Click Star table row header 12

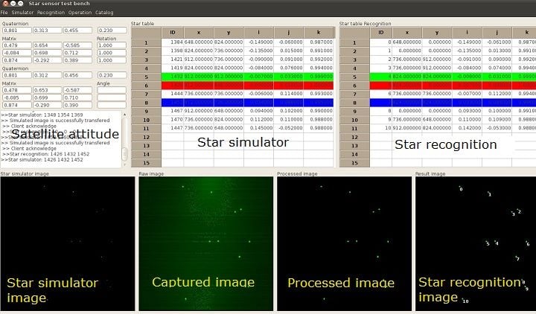(147, 137)
